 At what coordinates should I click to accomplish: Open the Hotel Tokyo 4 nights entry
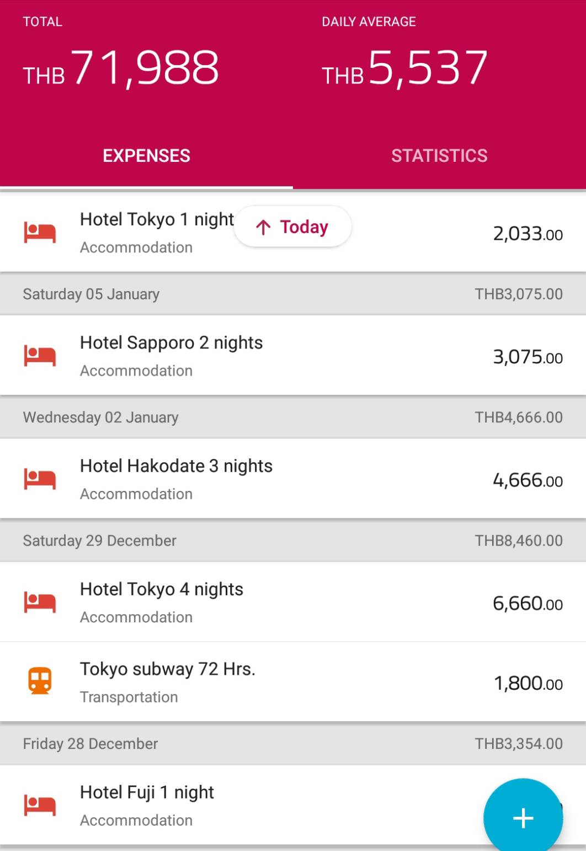[x=293, y=602]
